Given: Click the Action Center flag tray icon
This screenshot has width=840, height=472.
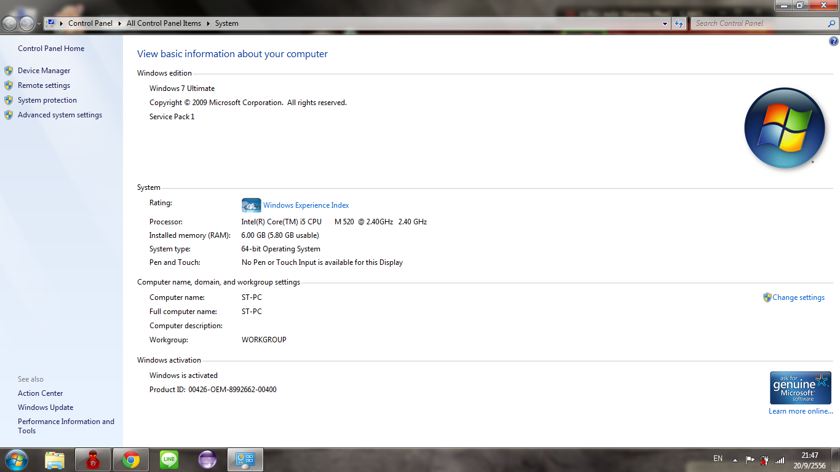Looking at the screenshot, I should tap(750, 460).
